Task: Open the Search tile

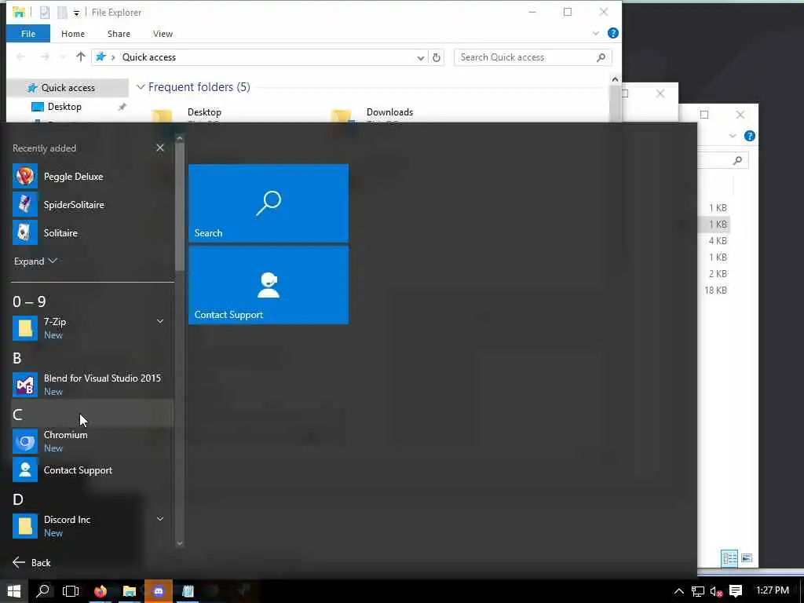Action: click(x=269, y=203)
